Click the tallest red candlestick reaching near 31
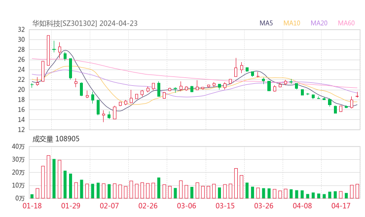The height and width of the screenshot is (217, 365). coord(48,50)
